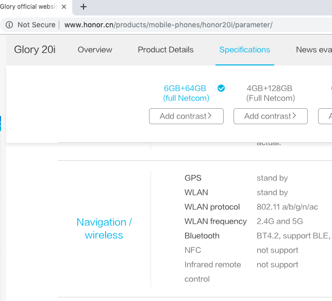
Task: Open a new browser tab
Action: point(84,7)
